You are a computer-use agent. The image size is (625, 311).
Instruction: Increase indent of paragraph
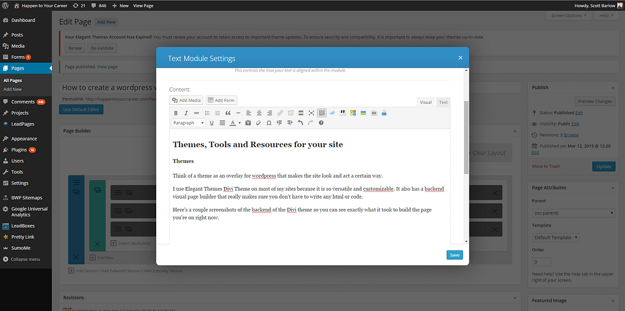290,123
